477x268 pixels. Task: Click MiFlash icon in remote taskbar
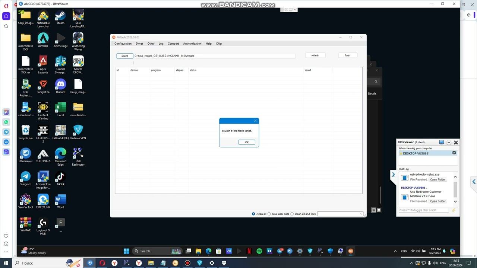point(351,251)
